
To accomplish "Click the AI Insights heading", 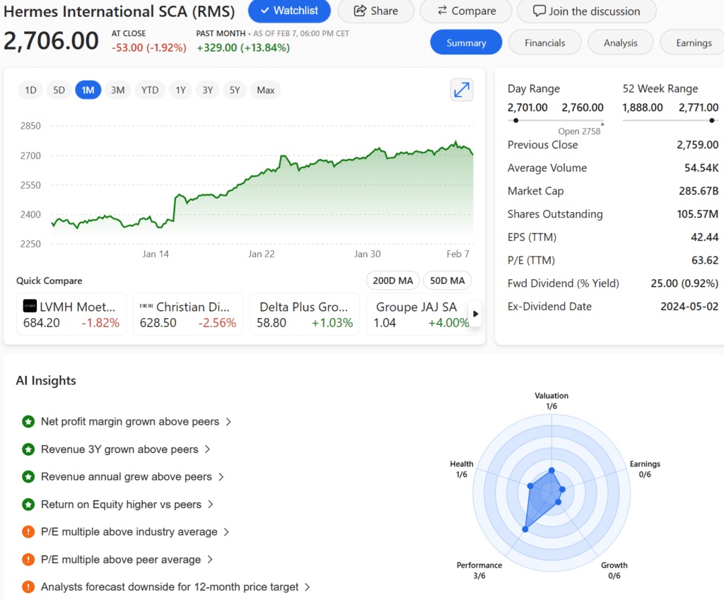I will (46, 380).
